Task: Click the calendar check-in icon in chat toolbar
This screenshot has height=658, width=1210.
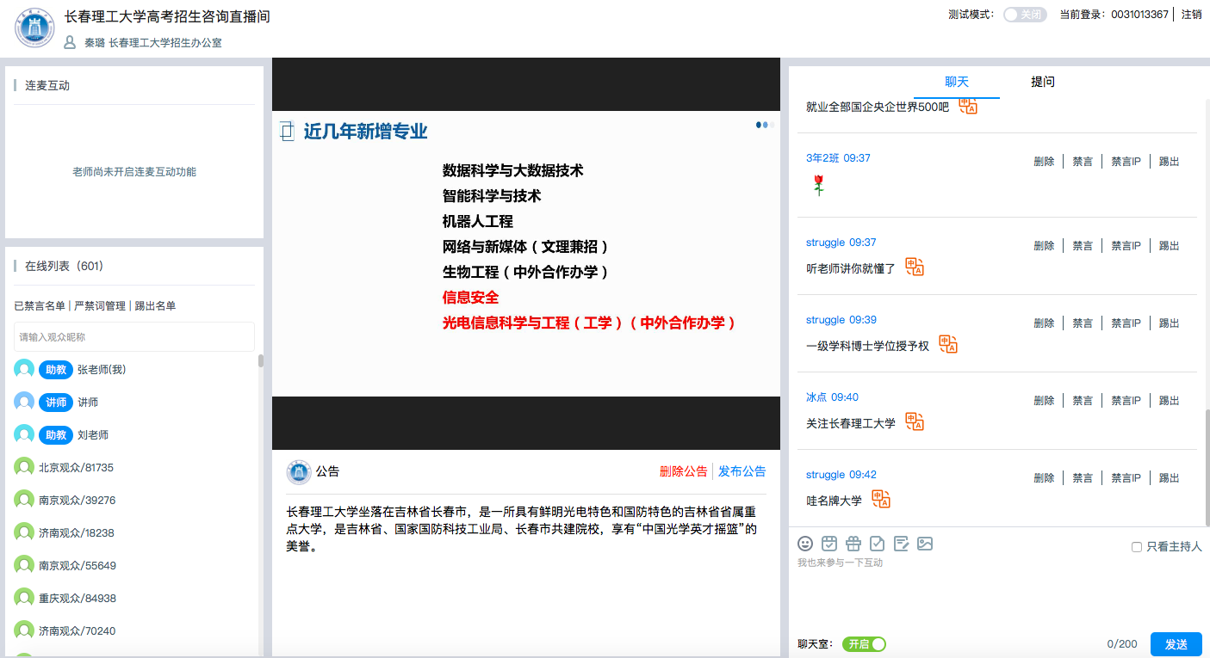Action: point(829,544)
